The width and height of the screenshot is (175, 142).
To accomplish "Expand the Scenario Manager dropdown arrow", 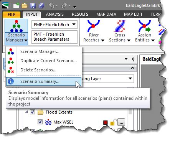I will point(26,40).
